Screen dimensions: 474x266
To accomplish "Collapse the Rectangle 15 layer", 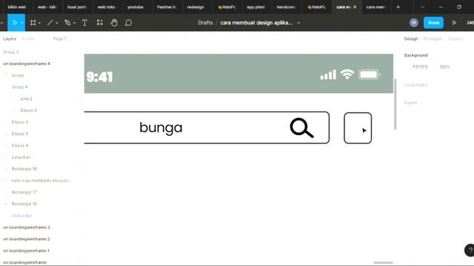I will click(x=6, y=204).
